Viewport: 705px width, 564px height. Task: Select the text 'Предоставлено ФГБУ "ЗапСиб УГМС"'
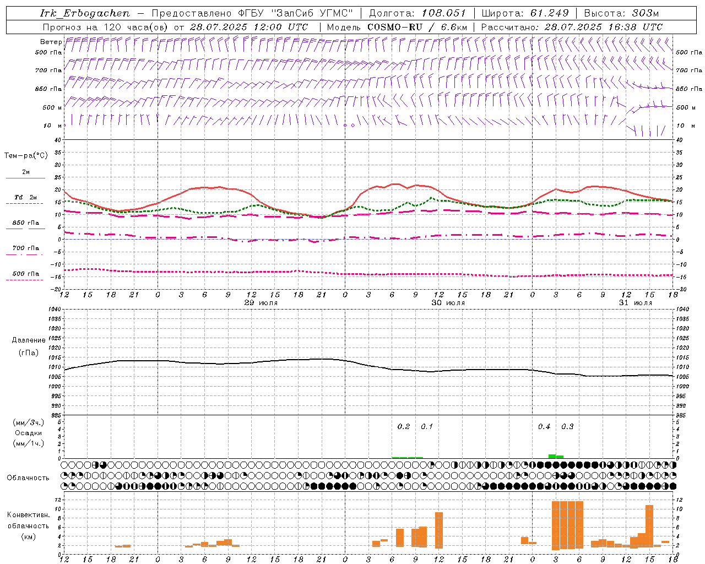[x=252, y=13]
